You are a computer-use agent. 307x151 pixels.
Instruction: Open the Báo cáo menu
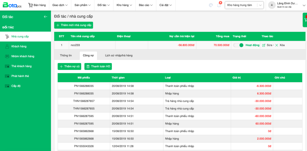click(x=146, y=5)
